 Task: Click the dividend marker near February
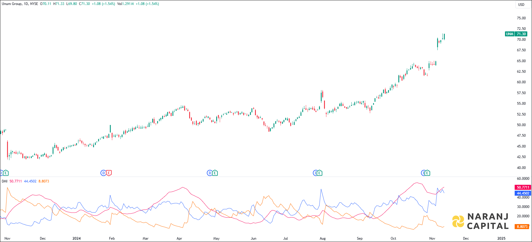pyautogui.click(x=103, y=173)
